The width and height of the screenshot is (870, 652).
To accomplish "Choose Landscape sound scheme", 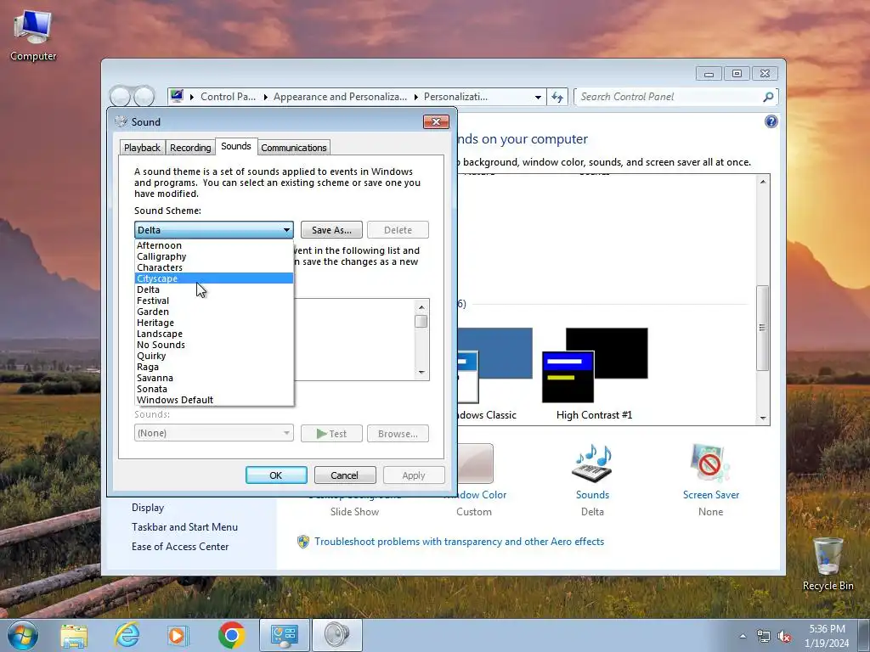I will coord(214,334).
